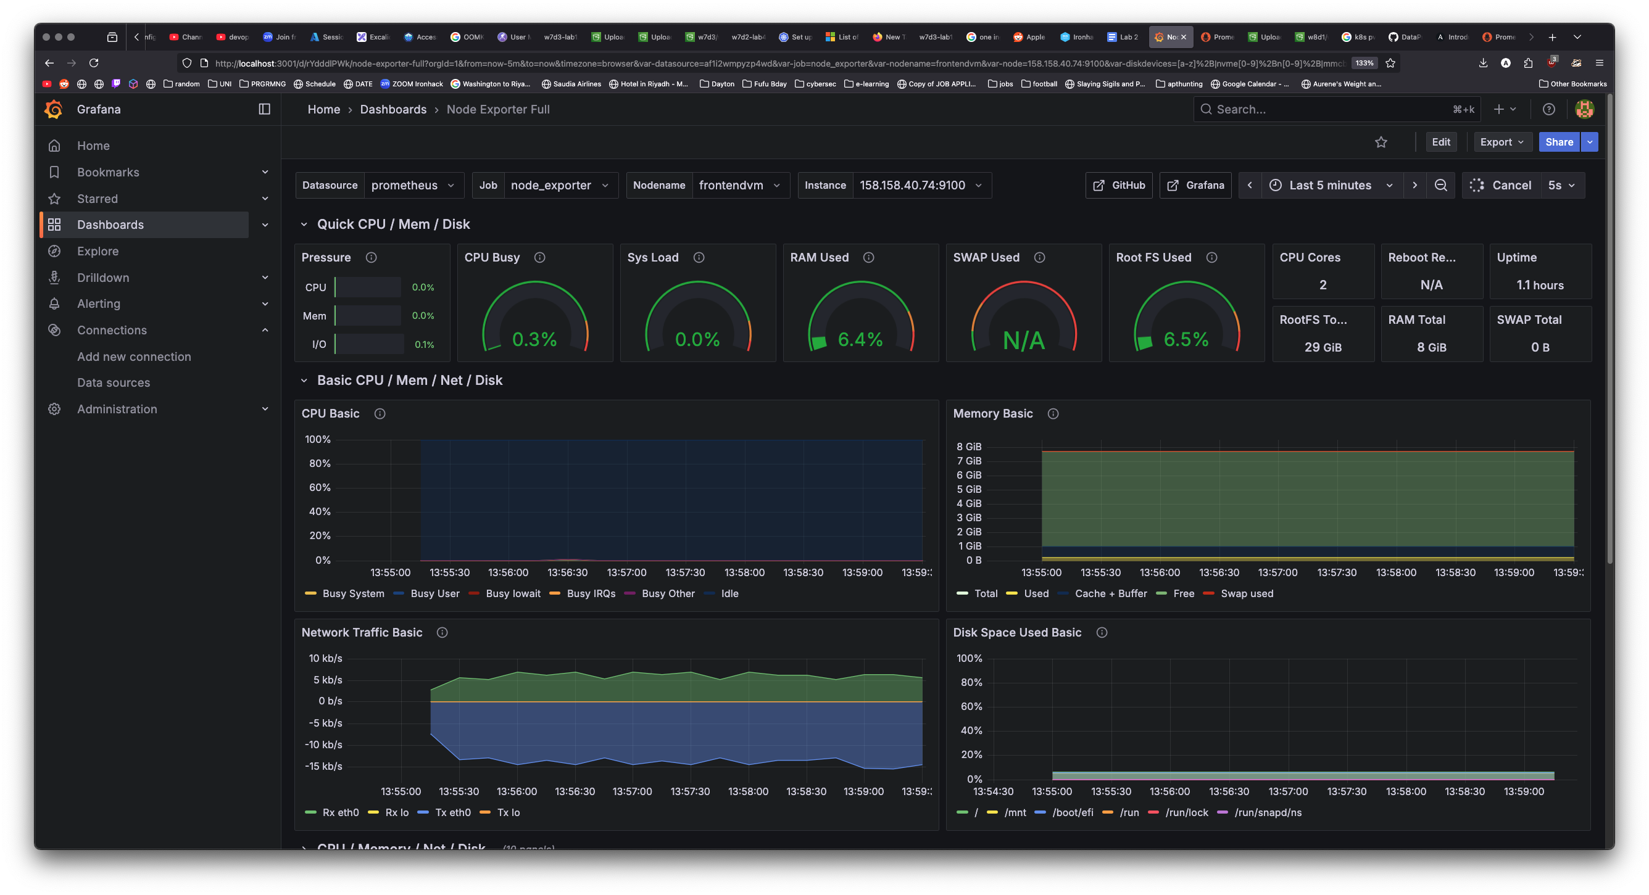
Task: Click the Grafana logo icon
Action: (x=54, y=109)
